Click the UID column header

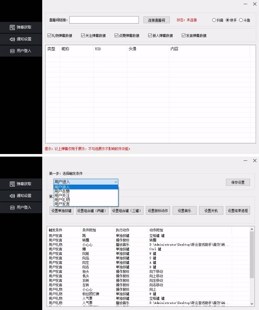(110, 49)
